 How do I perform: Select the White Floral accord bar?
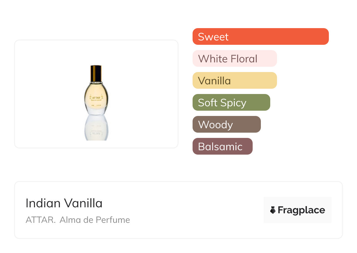click(234, 59)
